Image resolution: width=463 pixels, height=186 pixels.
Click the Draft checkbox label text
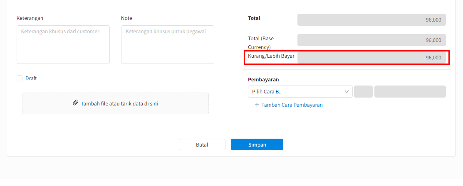click(x=31, y=78)
